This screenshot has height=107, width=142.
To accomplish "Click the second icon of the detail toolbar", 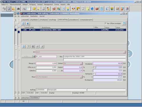I will (28, 46).
